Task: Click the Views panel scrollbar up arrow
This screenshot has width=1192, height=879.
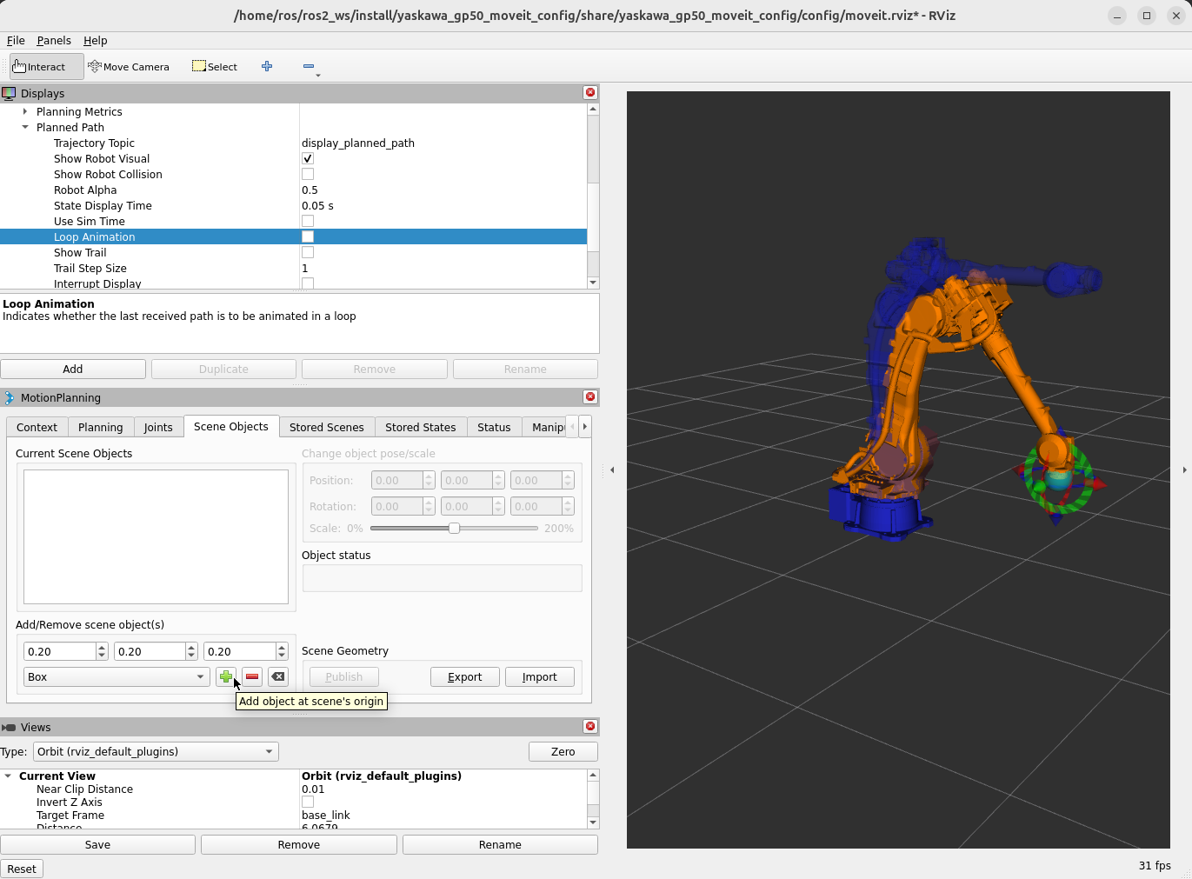Action: point(593,775)
